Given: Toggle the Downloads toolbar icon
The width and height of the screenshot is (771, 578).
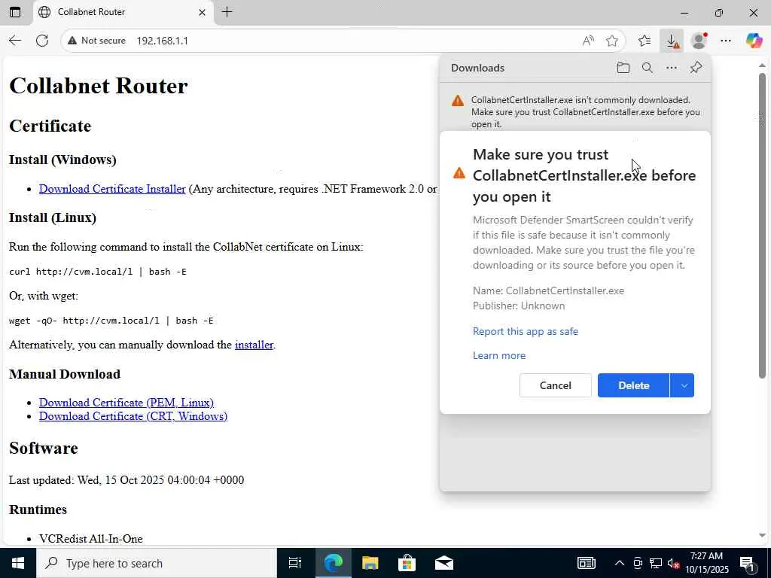Looking at the screenshot, I should [x=672, y=41].
